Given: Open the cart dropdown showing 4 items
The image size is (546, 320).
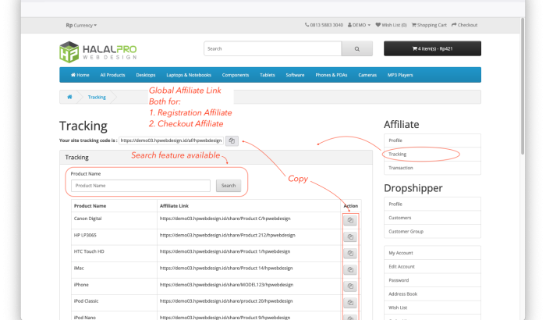Looking at the screenshot, I should (x=432, y=48).
